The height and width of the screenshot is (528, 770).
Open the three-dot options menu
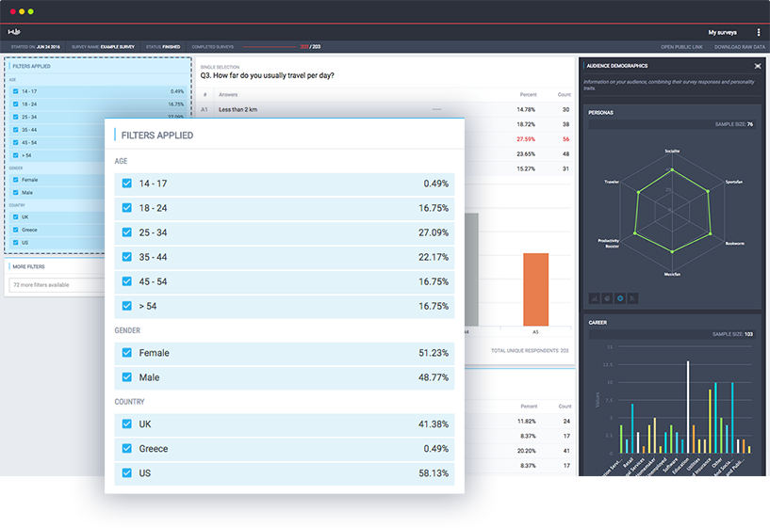pyautogui.click(x=758, y=32)
